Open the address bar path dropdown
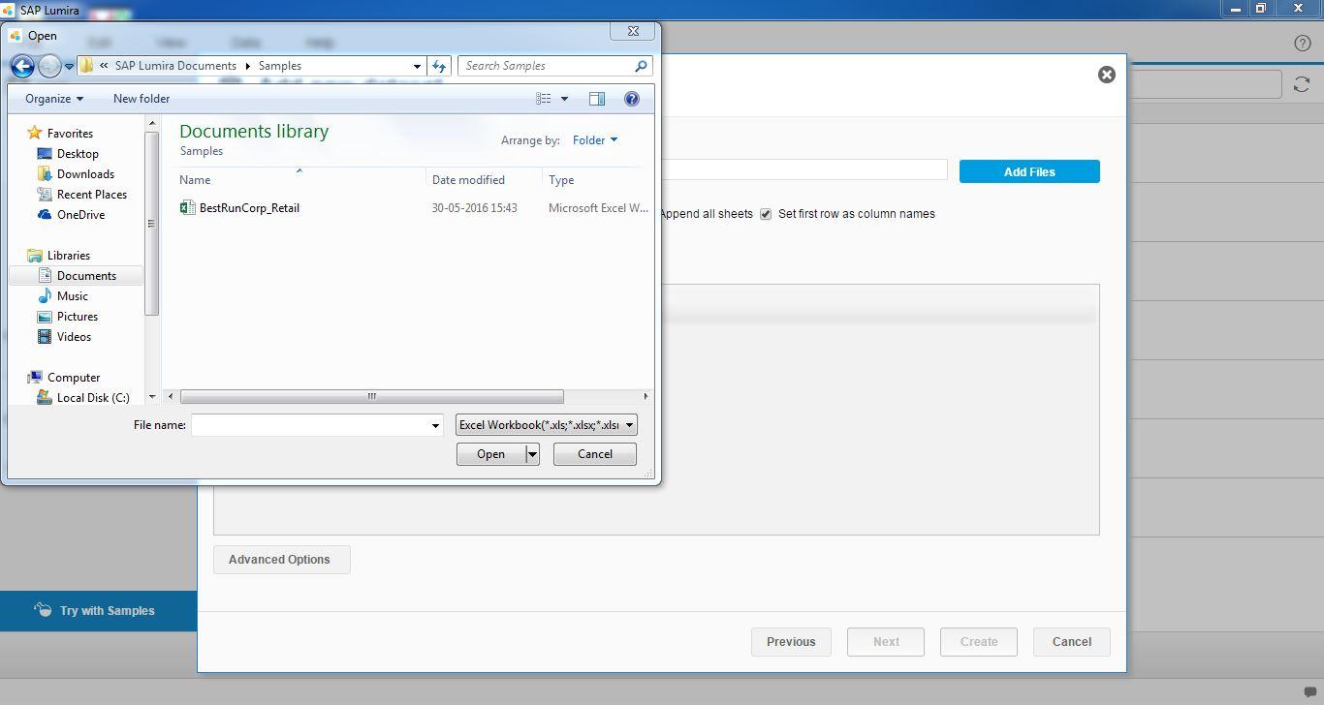This screenshot has height=705, width=1324. (417, 66)
